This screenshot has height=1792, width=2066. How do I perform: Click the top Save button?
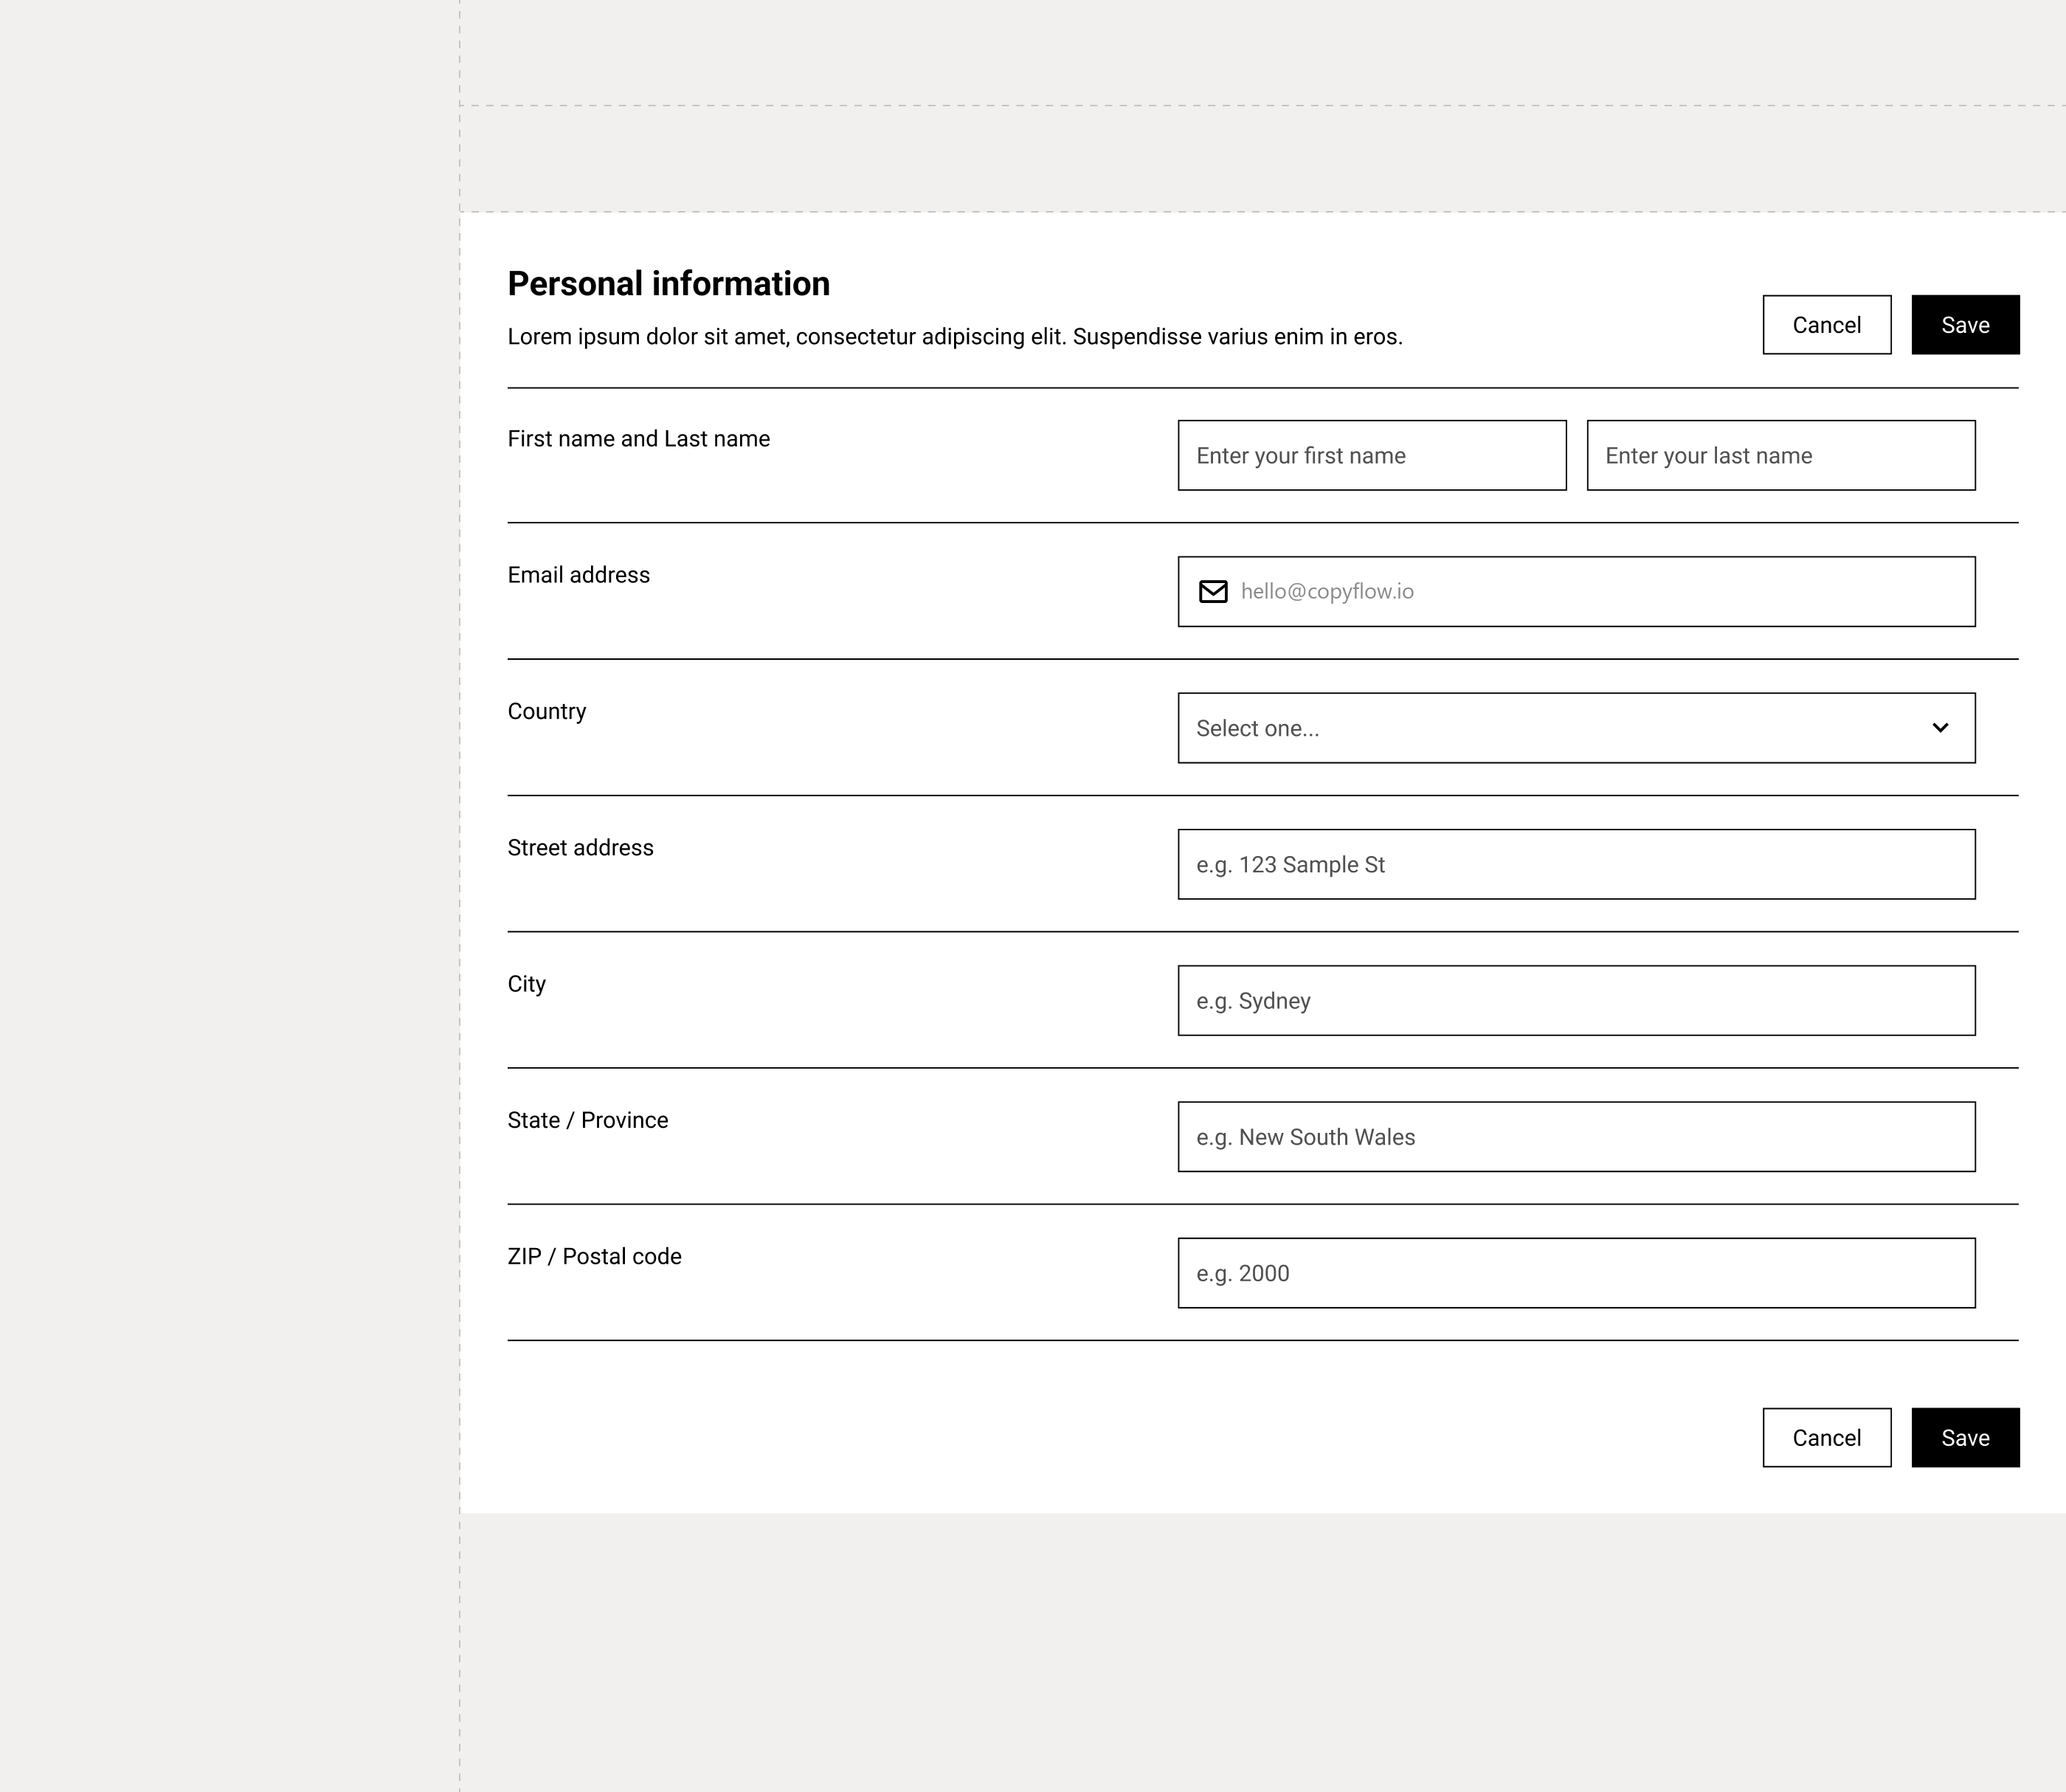tap(1965, 325)
